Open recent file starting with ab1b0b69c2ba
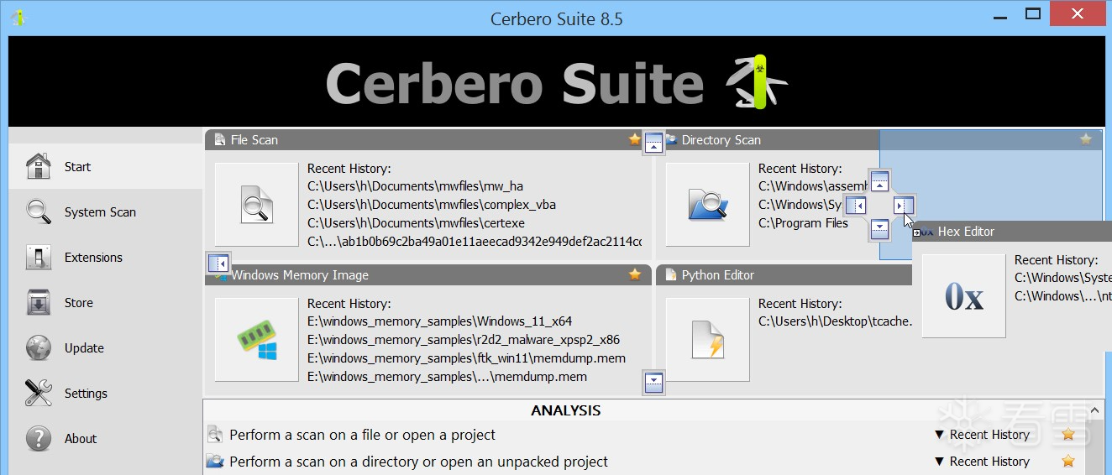 475,242
